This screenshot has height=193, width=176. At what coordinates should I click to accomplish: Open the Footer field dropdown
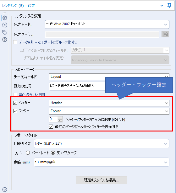click(x=109, y=111)
